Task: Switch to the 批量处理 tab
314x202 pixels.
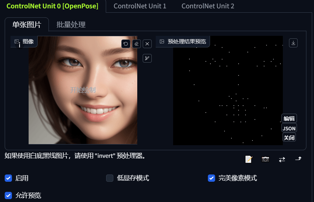Action: pyautogui.click(x=71, y=25)
